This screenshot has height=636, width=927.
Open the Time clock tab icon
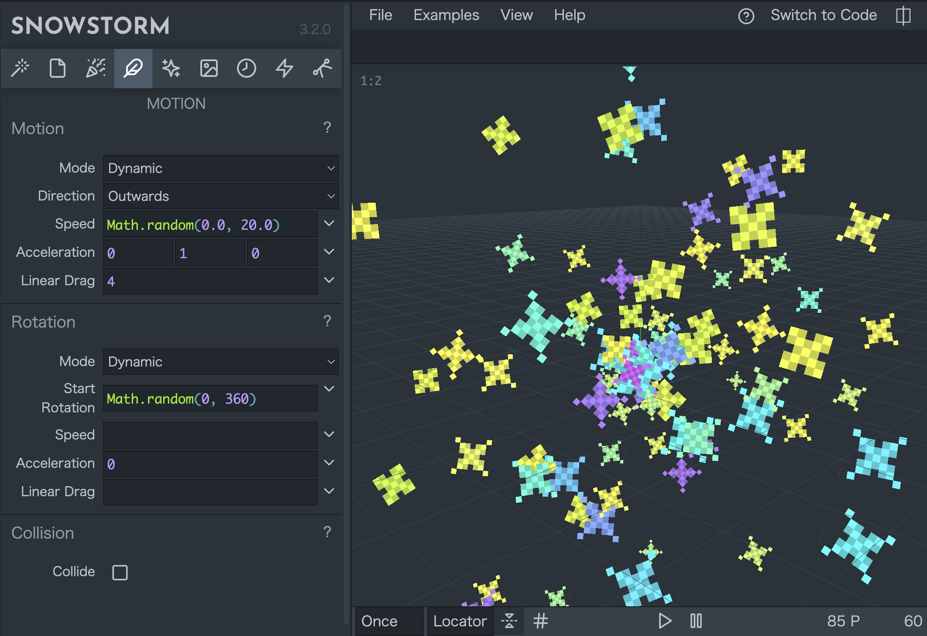pyautogui.click(x=247, y=69)
